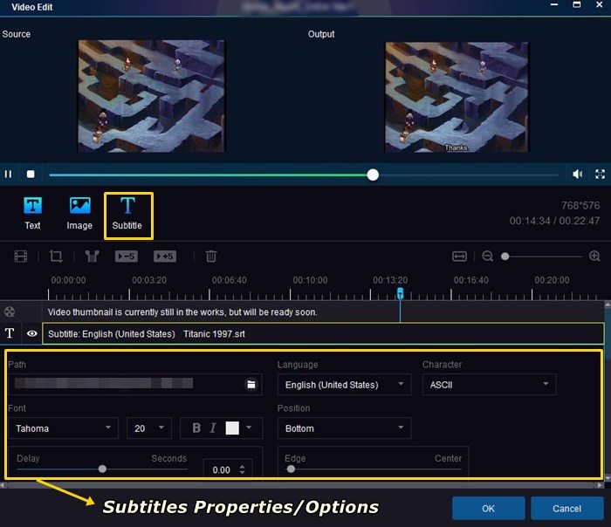Maximize the Video Edit window
Image resolution: width=611 pixels, height=527 pixels.
click(x=577, y=4)
